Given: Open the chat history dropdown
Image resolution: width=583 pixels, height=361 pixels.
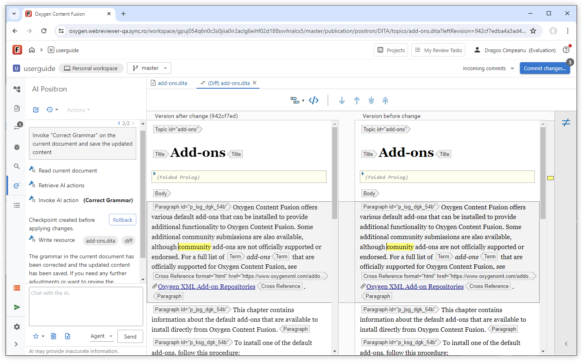Looking at the screenshot, I should pos(52,110).
